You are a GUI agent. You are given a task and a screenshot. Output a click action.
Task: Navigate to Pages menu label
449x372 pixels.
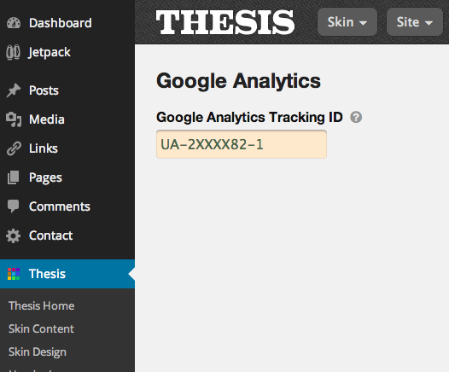pos(45,178)
